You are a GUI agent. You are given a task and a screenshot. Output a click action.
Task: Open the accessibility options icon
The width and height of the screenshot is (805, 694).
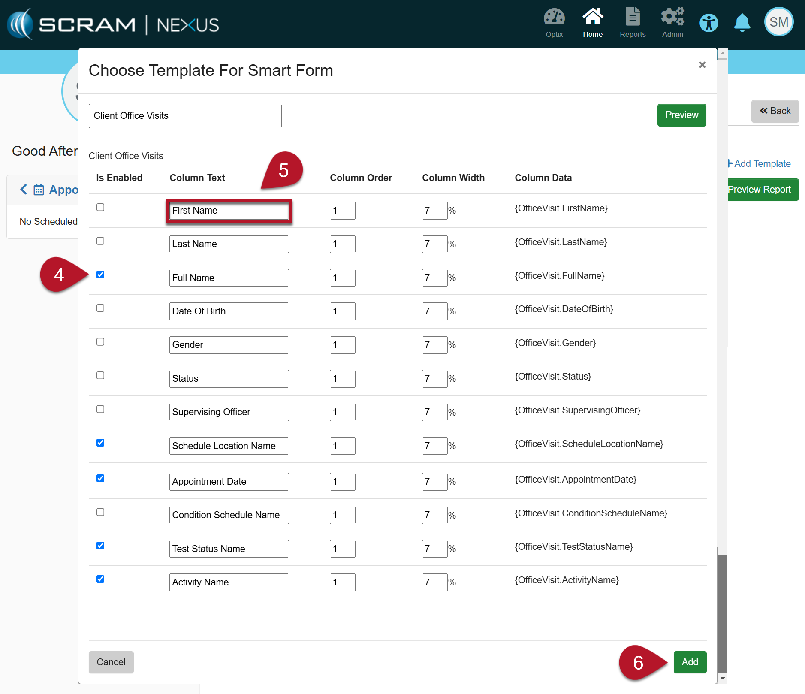(709, 23)
